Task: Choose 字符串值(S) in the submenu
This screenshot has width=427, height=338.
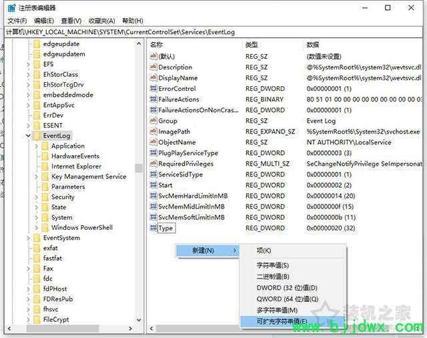Action: 293,265
